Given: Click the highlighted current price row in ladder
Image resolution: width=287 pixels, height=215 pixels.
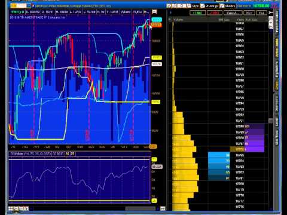Looking at the screenshot, I should point(237,149).
